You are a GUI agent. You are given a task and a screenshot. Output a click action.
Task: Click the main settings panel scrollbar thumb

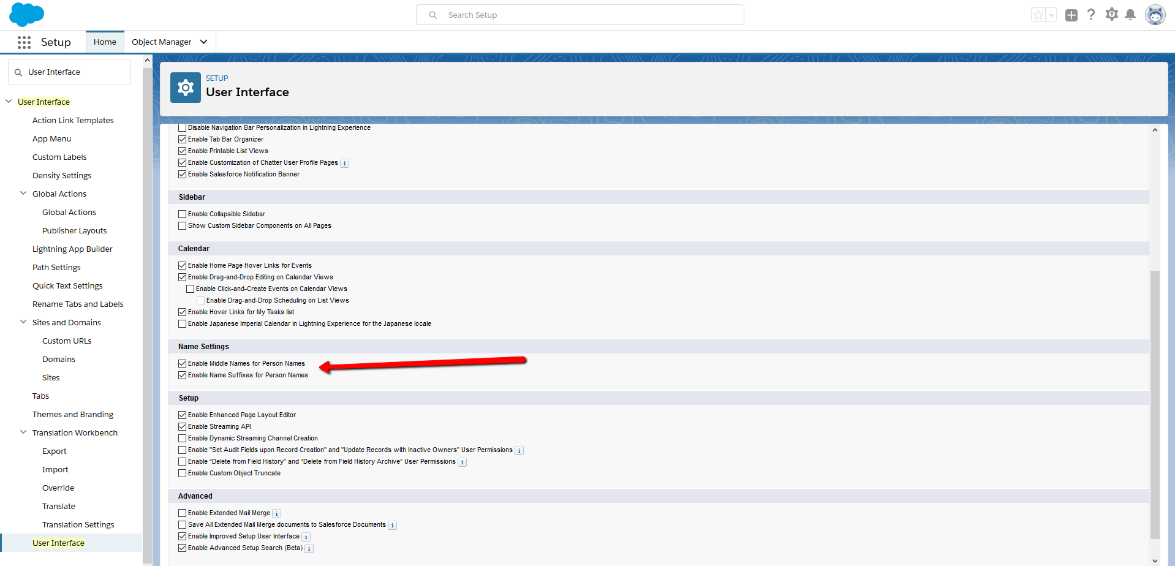(x=1155, y=405)
